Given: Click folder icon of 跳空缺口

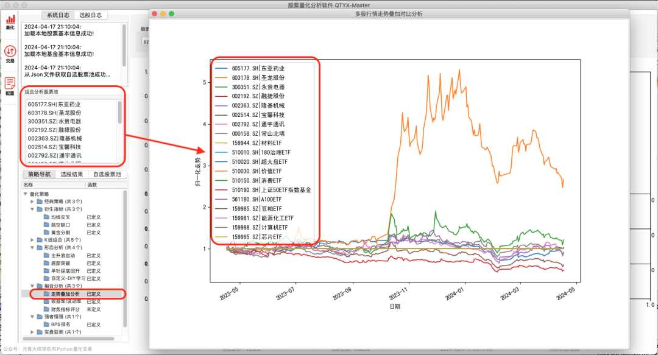Looking at the screenshot, I should pos(46,225).
